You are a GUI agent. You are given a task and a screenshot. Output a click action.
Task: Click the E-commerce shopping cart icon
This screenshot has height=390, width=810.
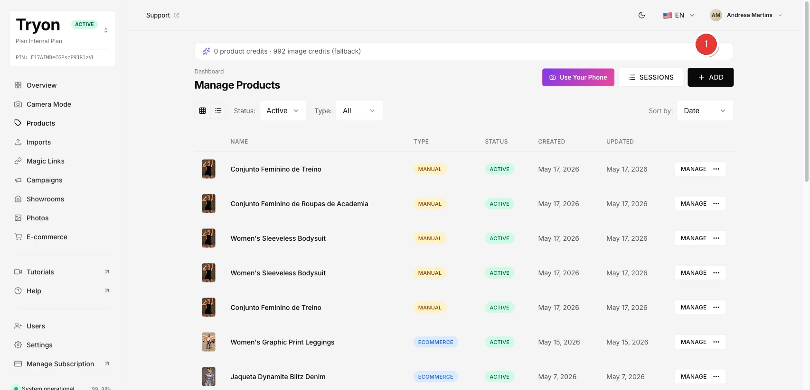(x=18, y=237)
